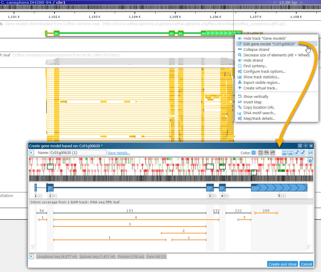
Task: Open the "Base details..." link
Action: [119, 153]
